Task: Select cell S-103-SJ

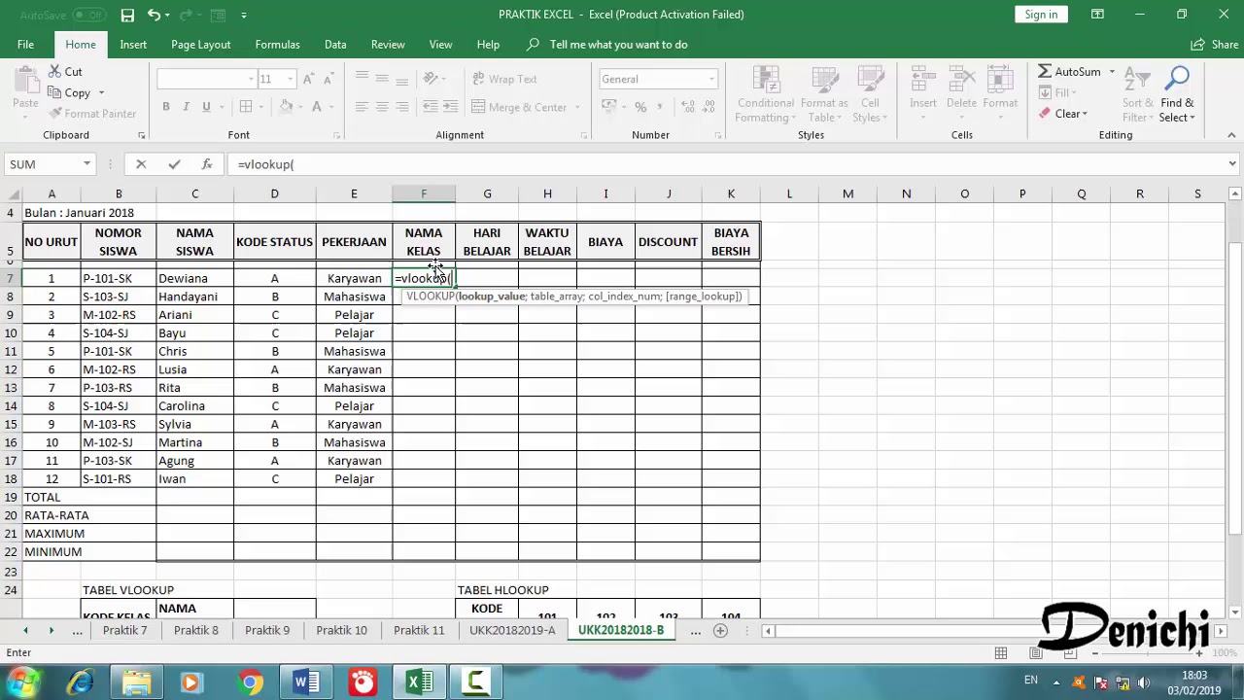Action: click(119, 297)
